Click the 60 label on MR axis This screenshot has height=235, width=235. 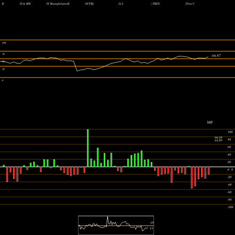pyautogui.click(x=229, y=147)
